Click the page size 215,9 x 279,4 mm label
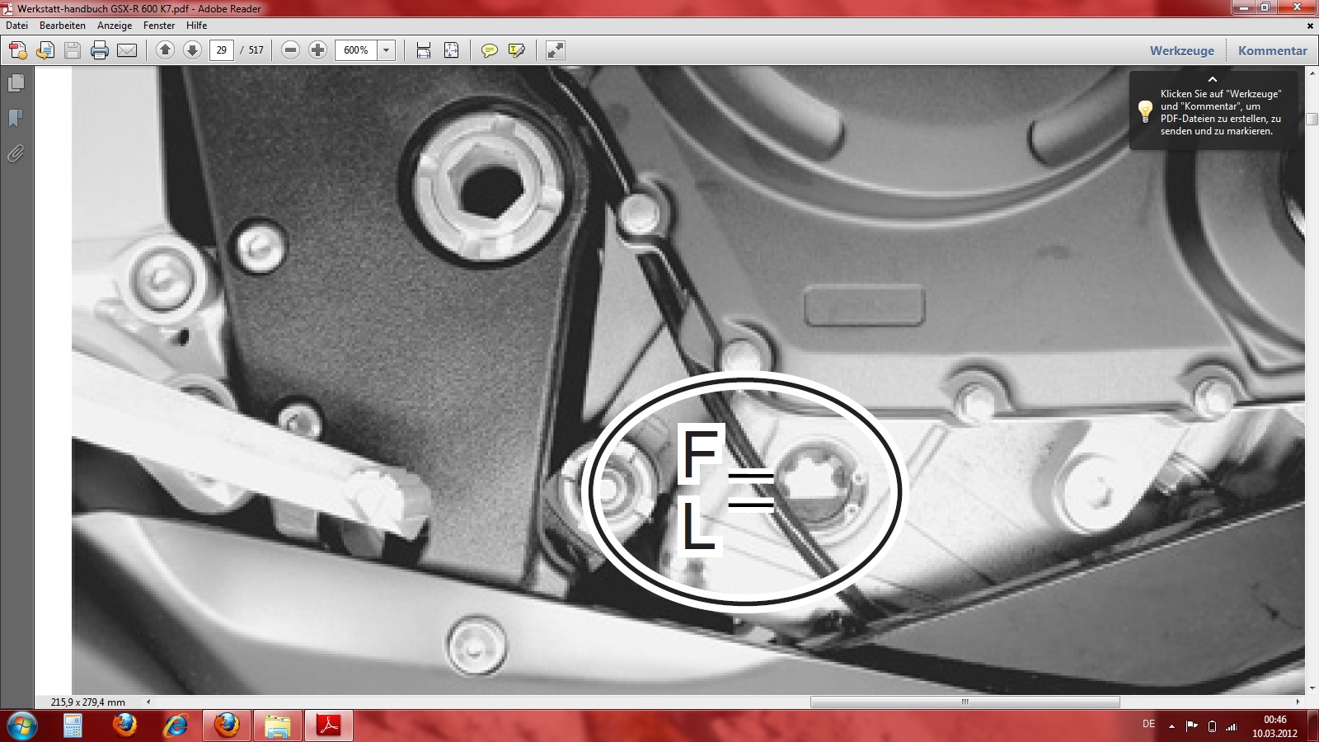Screen dimensions: 1319x742 click(88, 702)
